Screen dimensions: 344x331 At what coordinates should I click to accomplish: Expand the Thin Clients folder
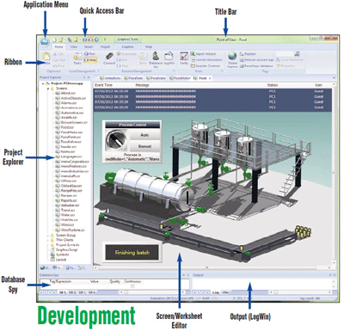coord(48,240)
